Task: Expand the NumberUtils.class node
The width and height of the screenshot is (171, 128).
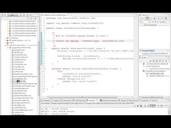Action: click(10, 91)
